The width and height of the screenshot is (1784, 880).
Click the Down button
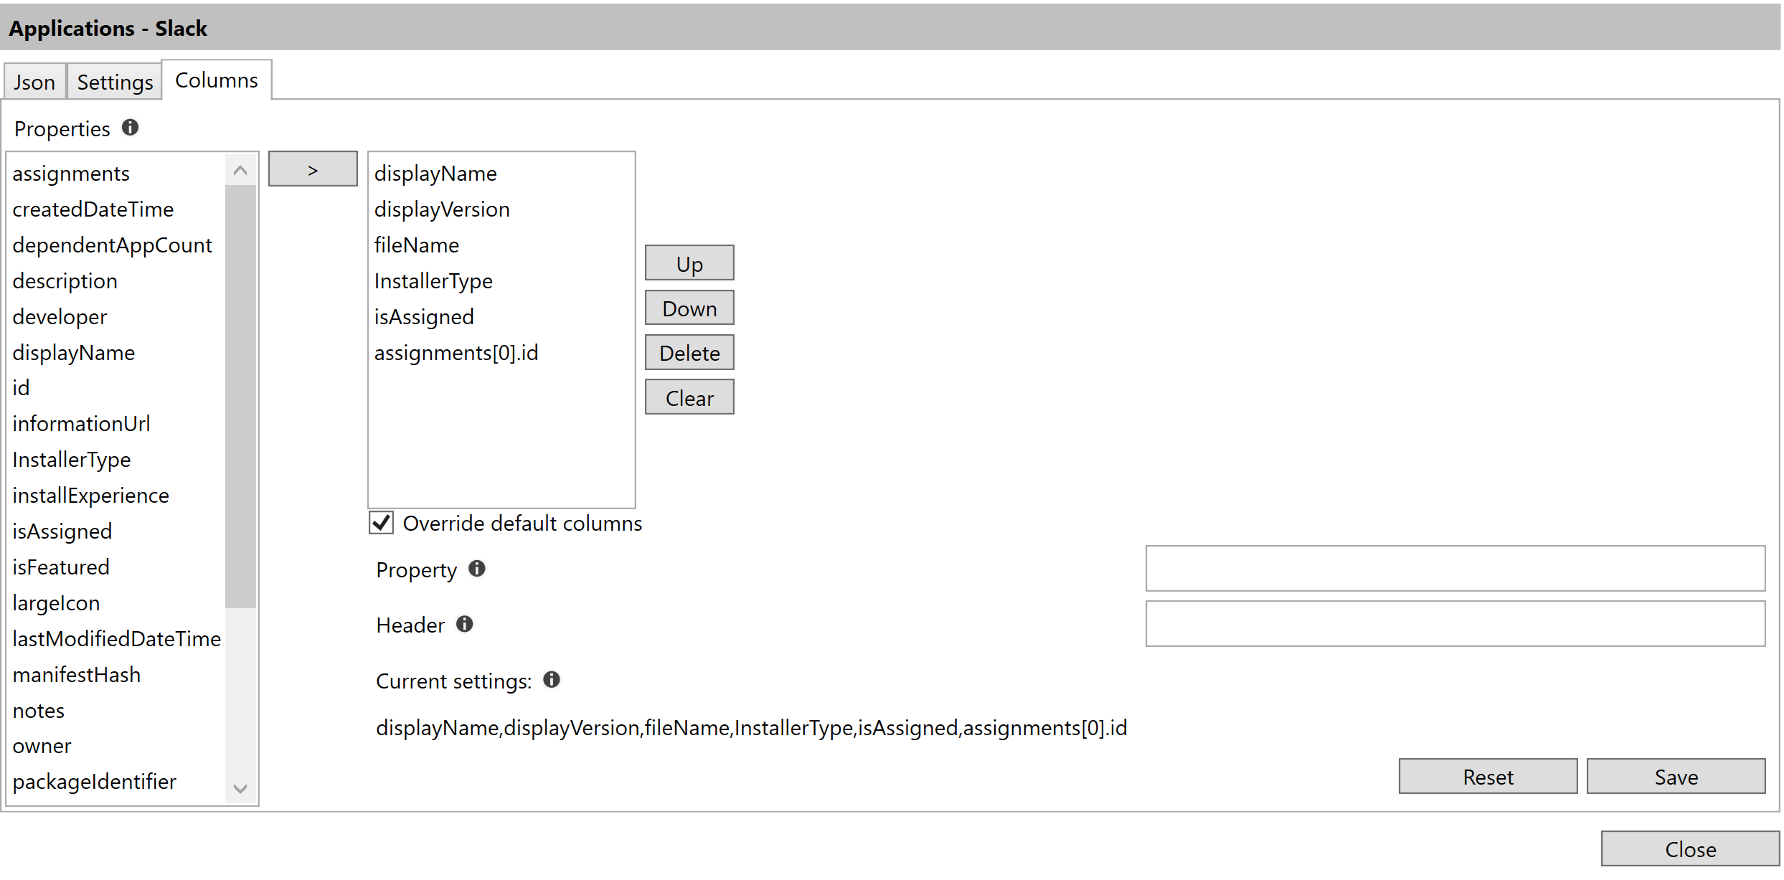(x=689, y=307)
